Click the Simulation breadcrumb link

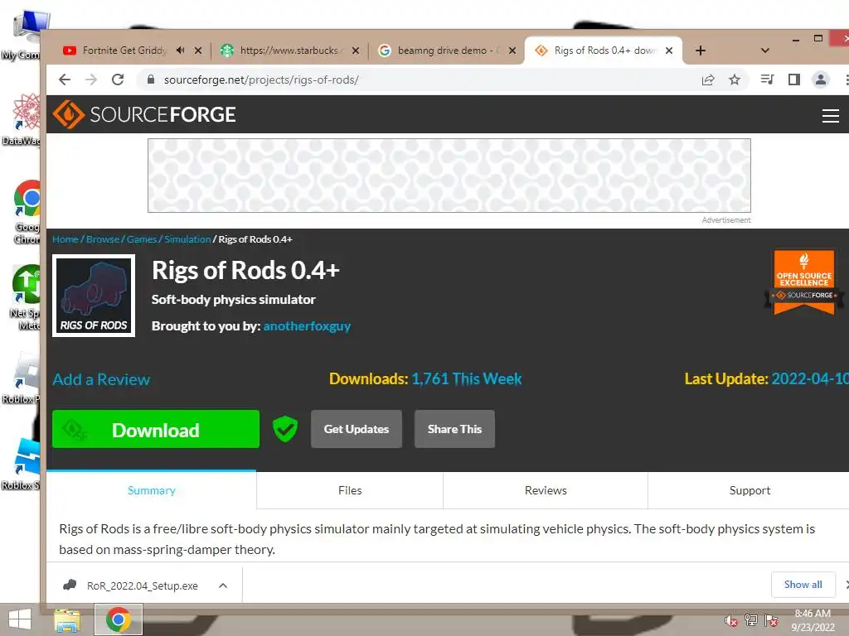tap(187, 239)
